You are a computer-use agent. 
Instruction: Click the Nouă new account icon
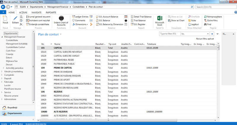[5, 18]
